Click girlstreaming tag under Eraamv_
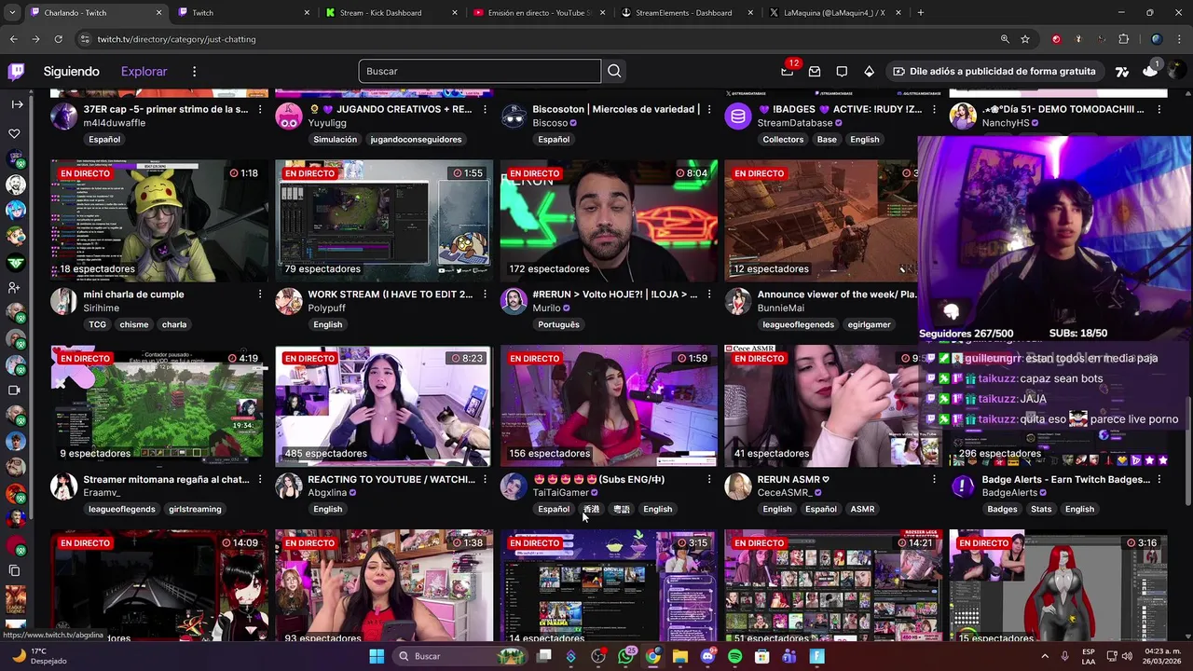 (195, 509)
